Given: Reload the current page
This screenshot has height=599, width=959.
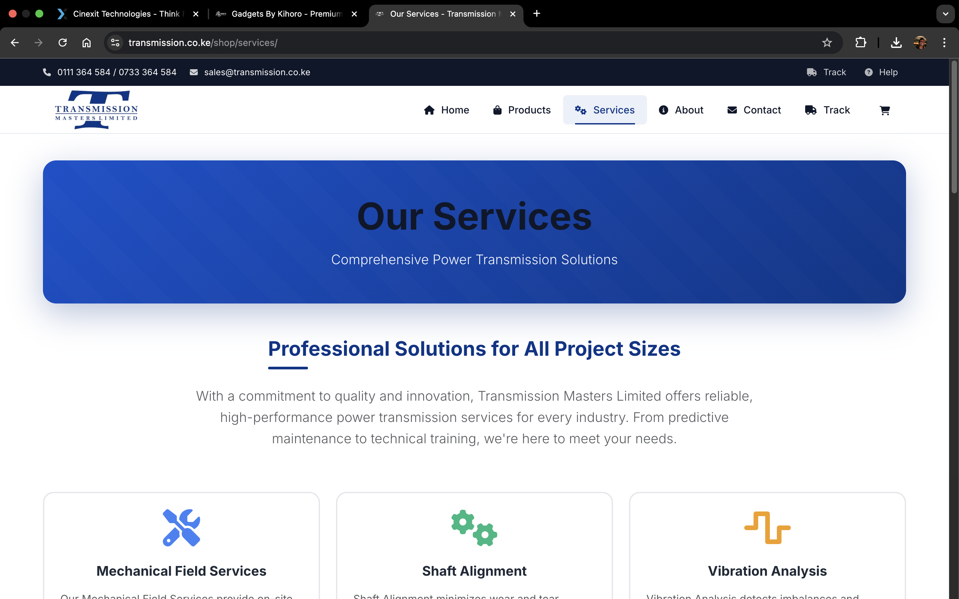Looking at the screenshot, I should pos(62,42).
